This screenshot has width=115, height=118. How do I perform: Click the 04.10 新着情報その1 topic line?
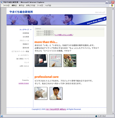(x=45, y=31)
